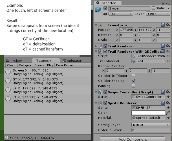Click the Position Y field 144.509
The height and width of the screenshot is (141, 172).
(145, 30)
